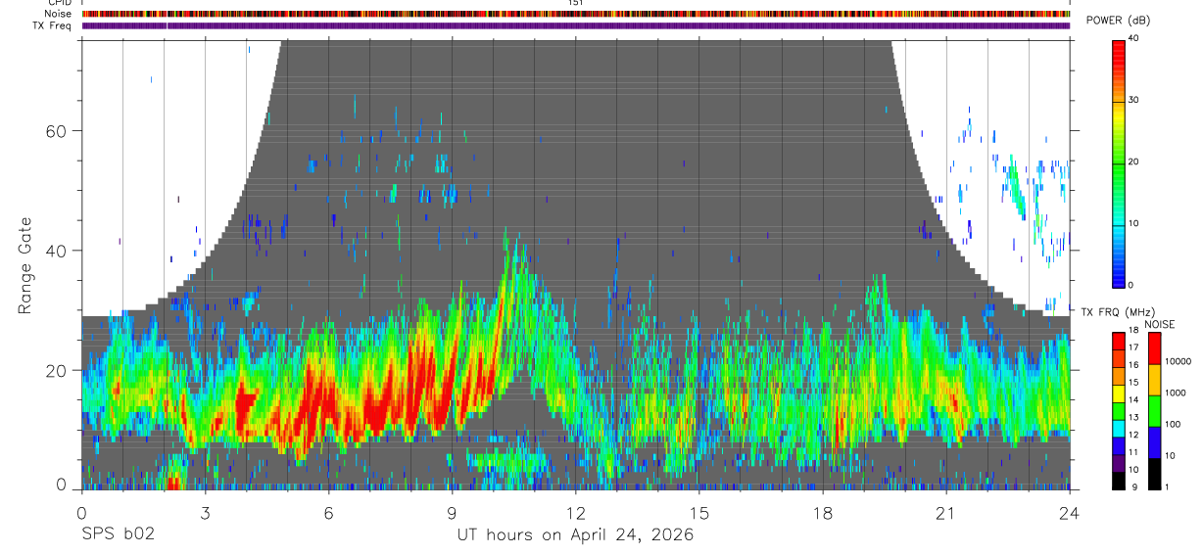Click the CPID 151 label at top
The height and width of the screenshot is (555, 1203).
576,3
